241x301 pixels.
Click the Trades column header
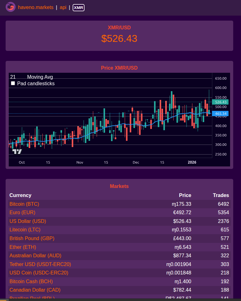point(221,195)
